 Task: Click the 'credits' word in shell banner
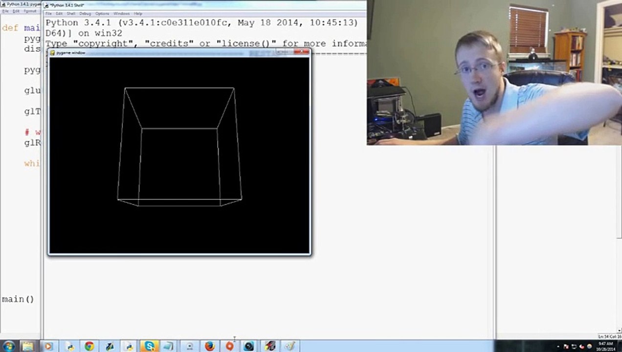169,44
